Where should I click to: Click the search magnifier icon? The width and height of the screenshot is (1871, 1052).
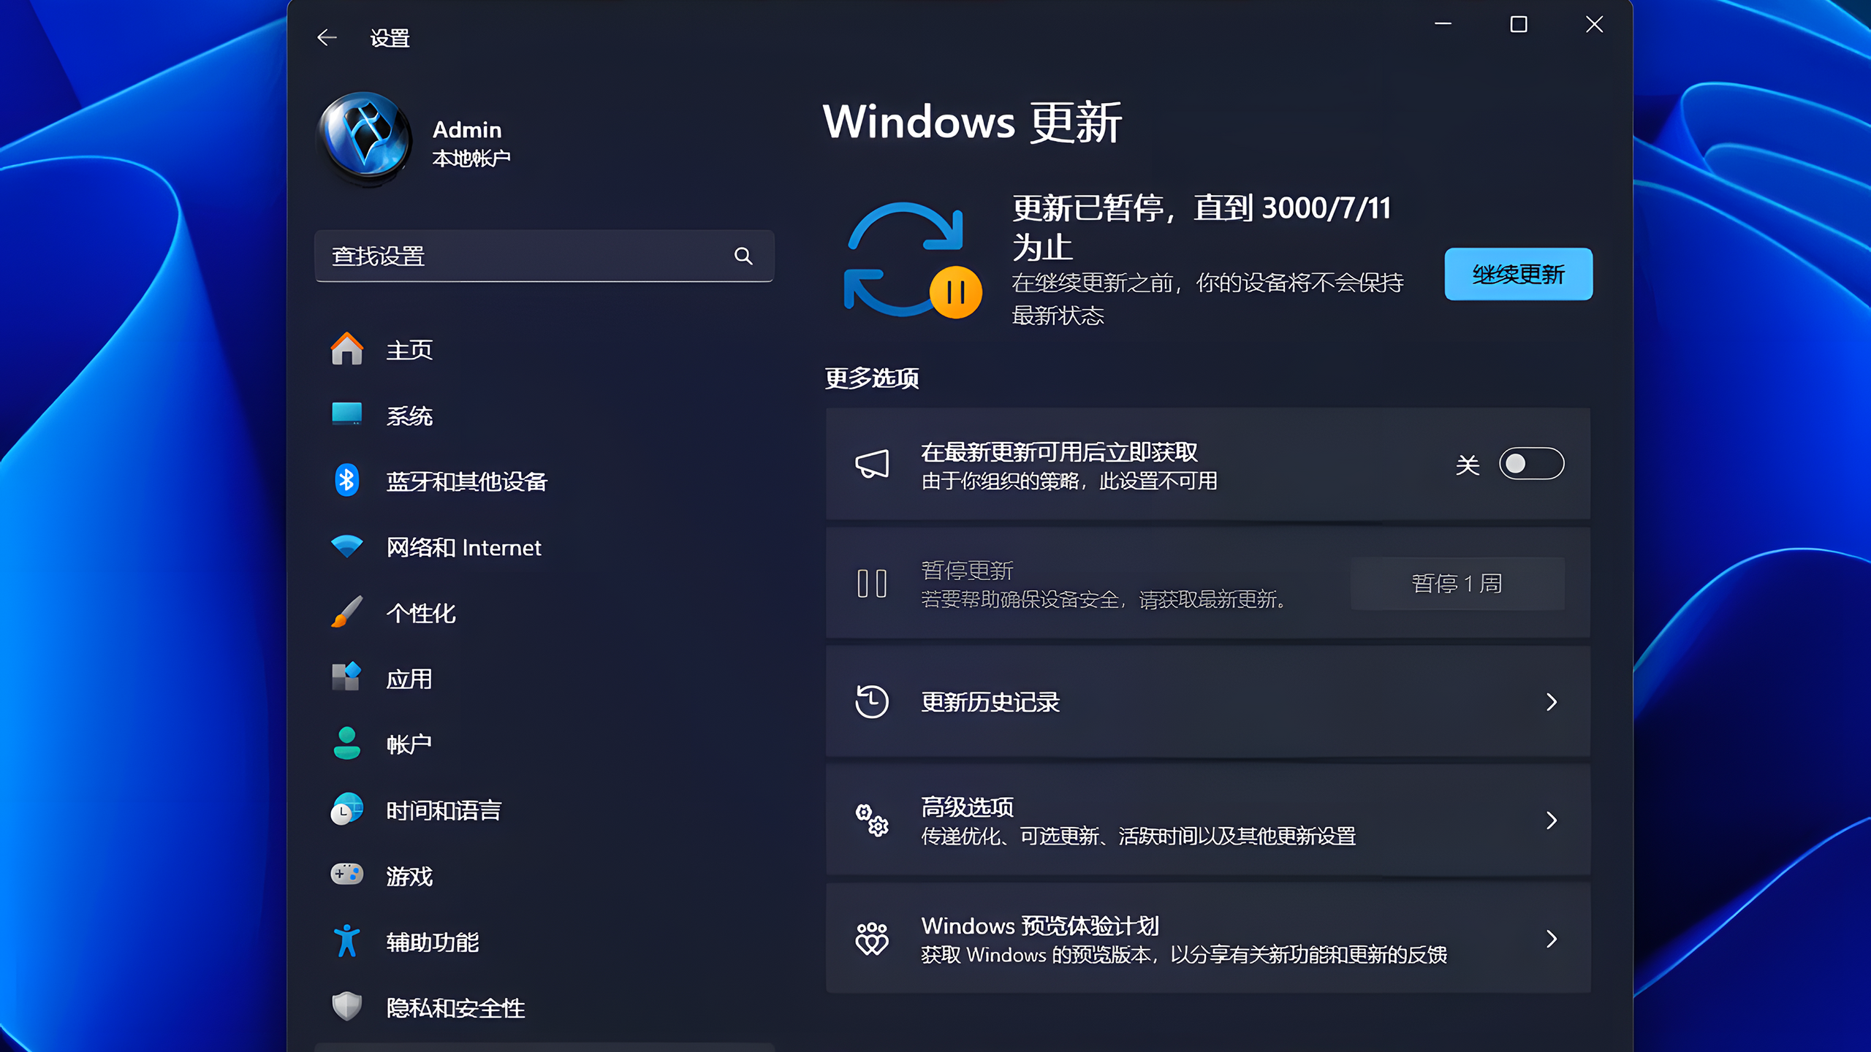point(743,256)
